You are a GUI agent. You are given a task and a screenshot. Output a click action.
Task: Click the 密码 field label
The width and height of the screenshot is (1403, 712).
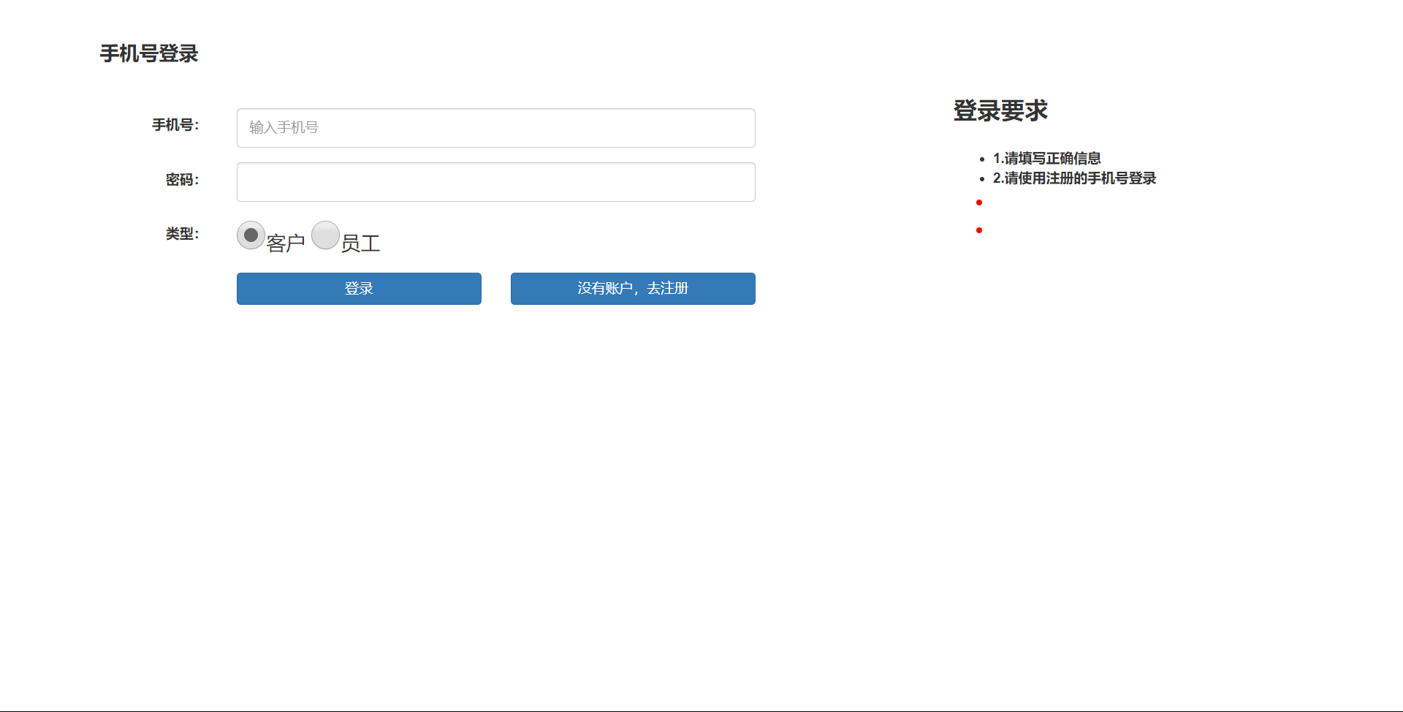click(182, 180)
